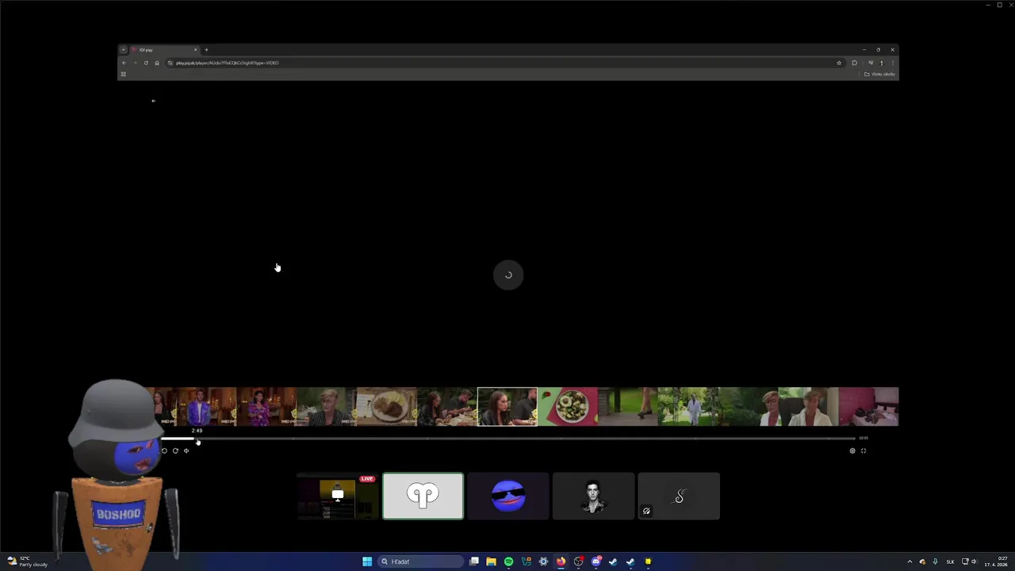The width and height of the screenshot is (1015, 571).
Task: Open the first Steam taskbar icon
Action: 613,561
